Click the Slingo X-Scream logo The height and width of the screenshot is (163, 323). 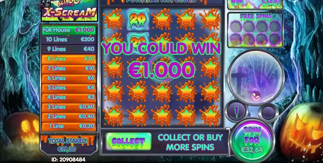[69, 10]
